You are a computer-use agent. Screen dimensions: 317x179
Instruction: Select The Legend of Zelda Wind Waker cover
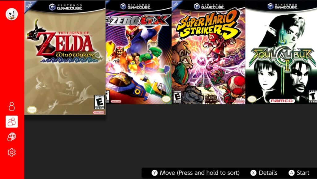click(65, 58)
